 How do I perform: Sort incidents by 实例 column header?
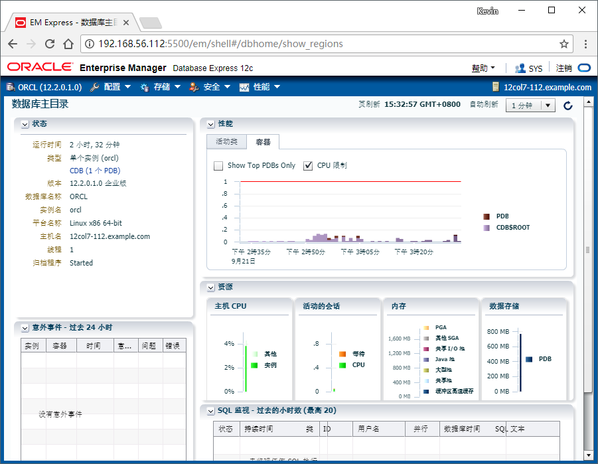34,346
